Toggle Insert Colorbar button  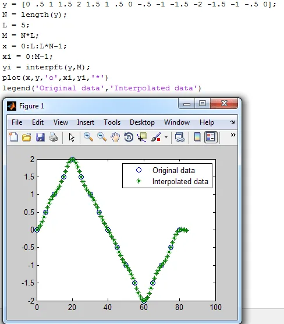coord(197,137)
